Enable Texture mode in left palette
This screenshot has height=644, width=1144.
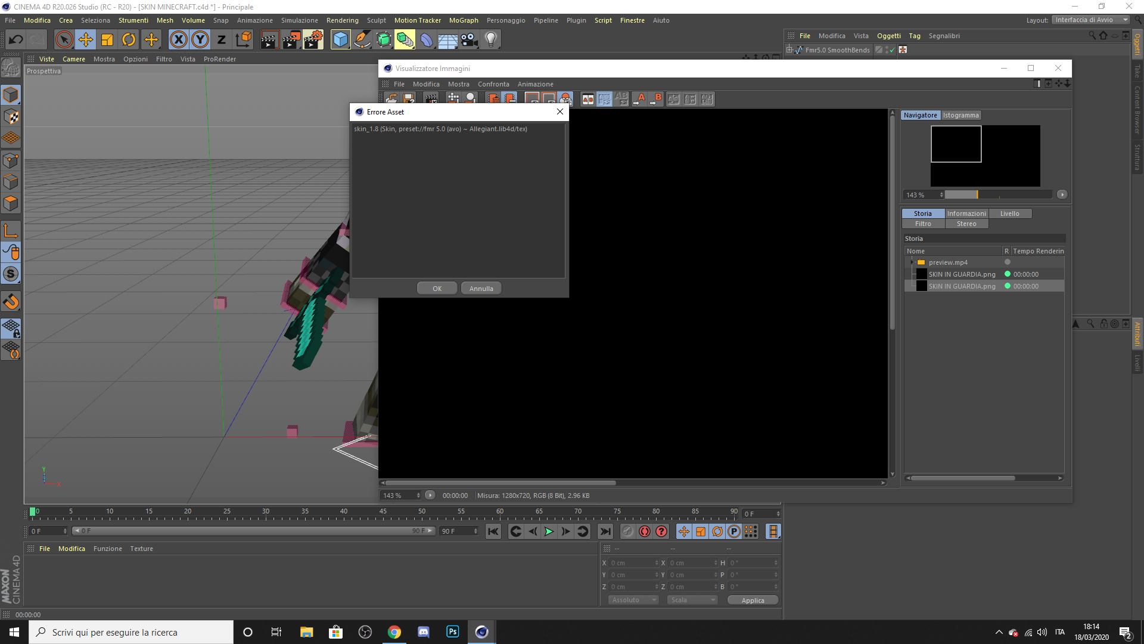pos(11,116)
